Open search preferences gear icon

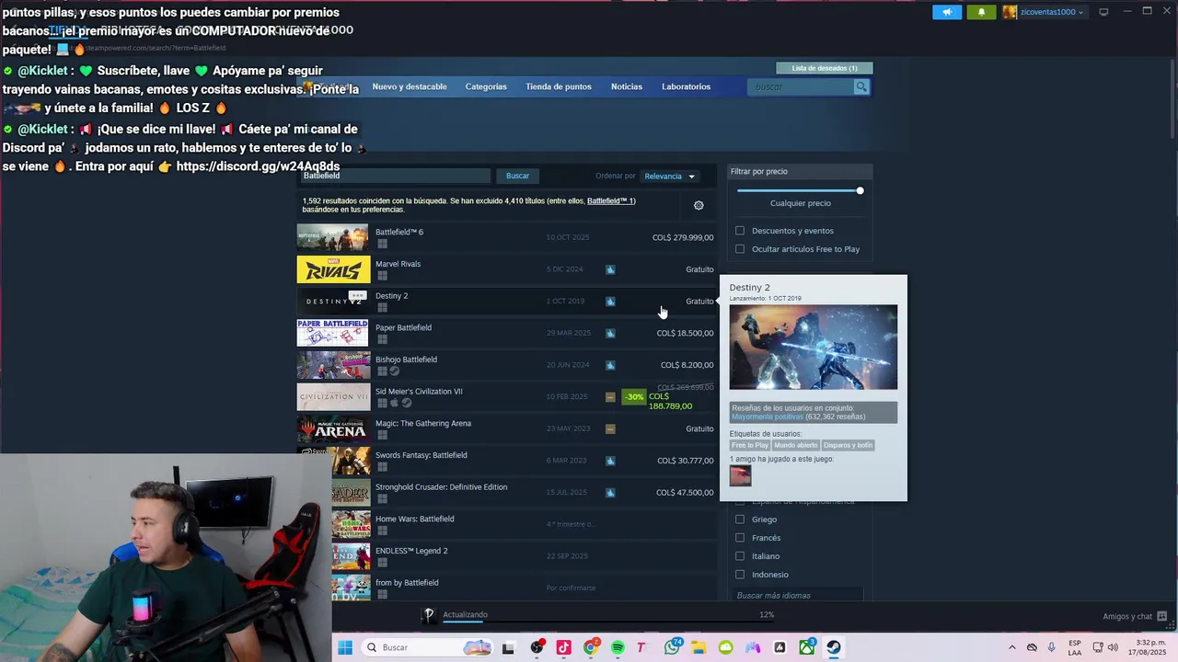[699, 205]
